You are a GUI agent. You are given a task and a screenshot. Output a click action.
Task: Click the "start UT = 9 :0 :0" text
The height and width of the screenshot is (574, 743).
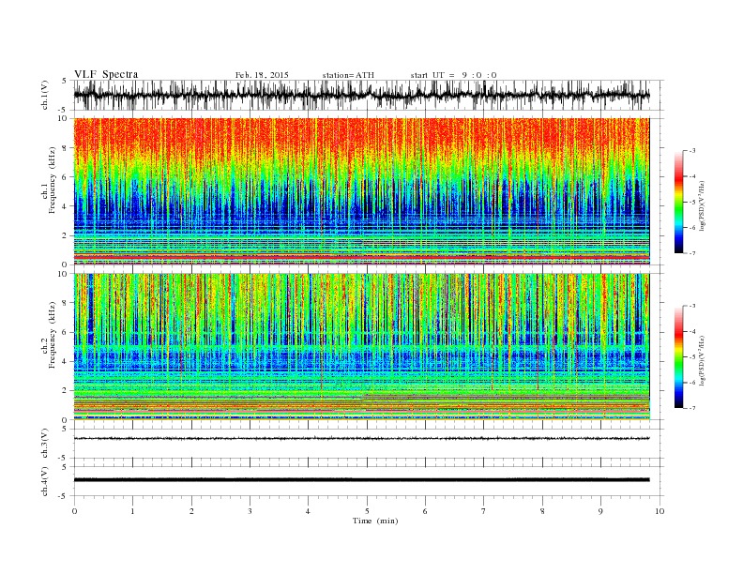point(453,75)
